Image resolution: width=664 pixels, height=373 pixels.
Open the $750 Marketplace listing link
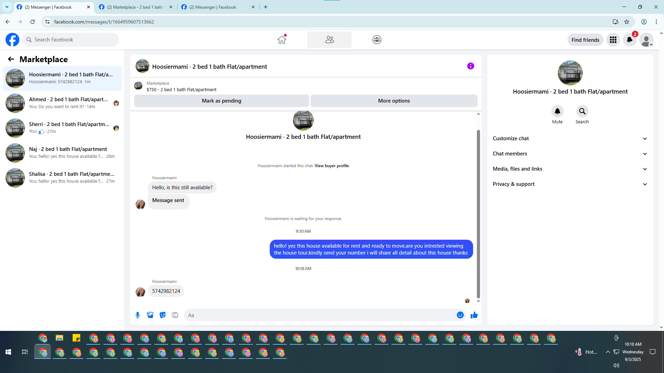pos(182,90)
